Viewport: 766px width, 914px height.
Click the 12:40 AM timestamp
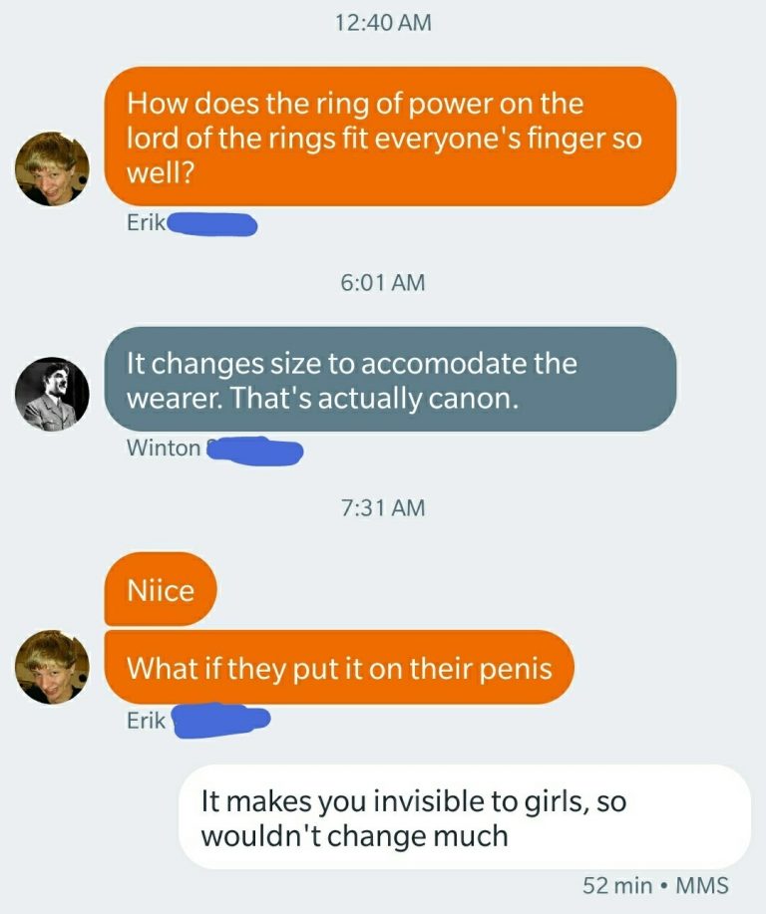(383, 23)
